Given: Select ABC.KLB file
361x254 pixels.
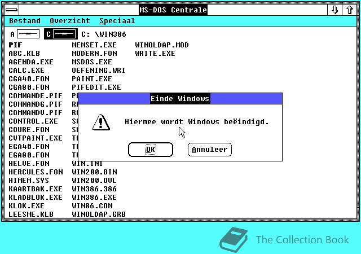Looking at the screenshot, I should click(x=24, y=54).
